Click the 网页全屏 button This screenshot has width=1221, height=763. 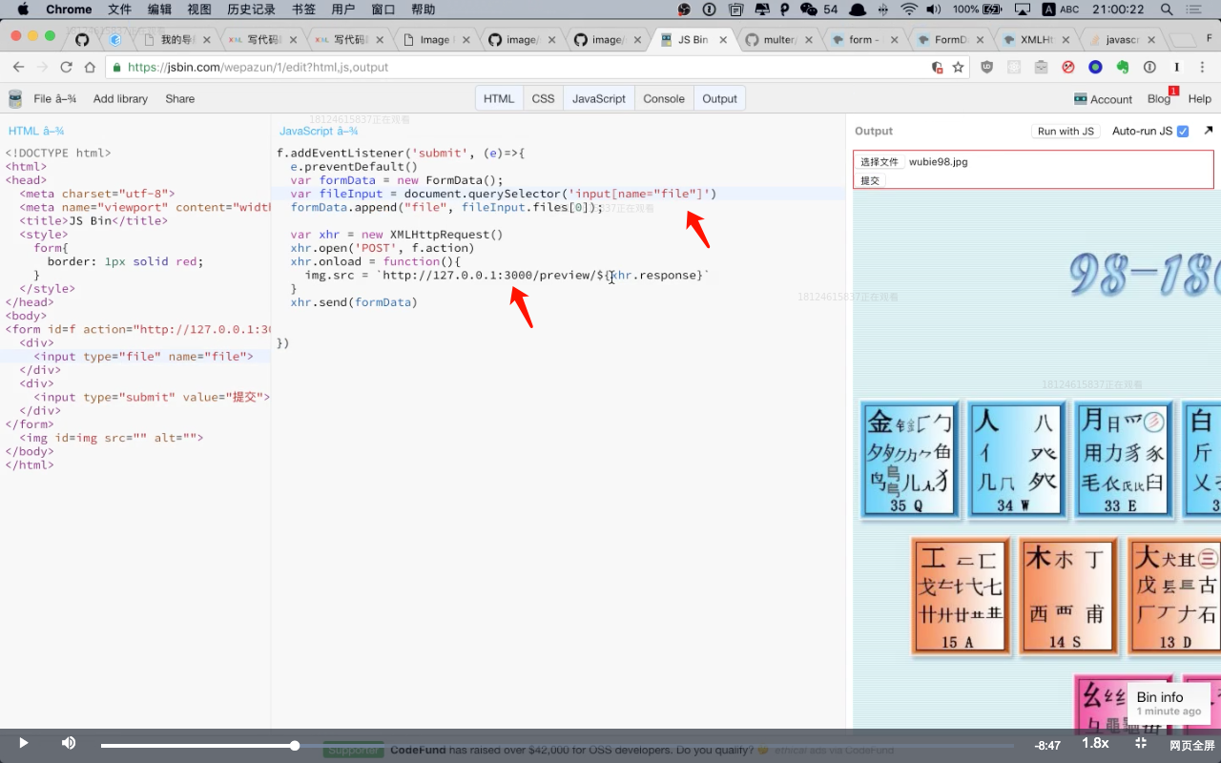coord(1192,745)
